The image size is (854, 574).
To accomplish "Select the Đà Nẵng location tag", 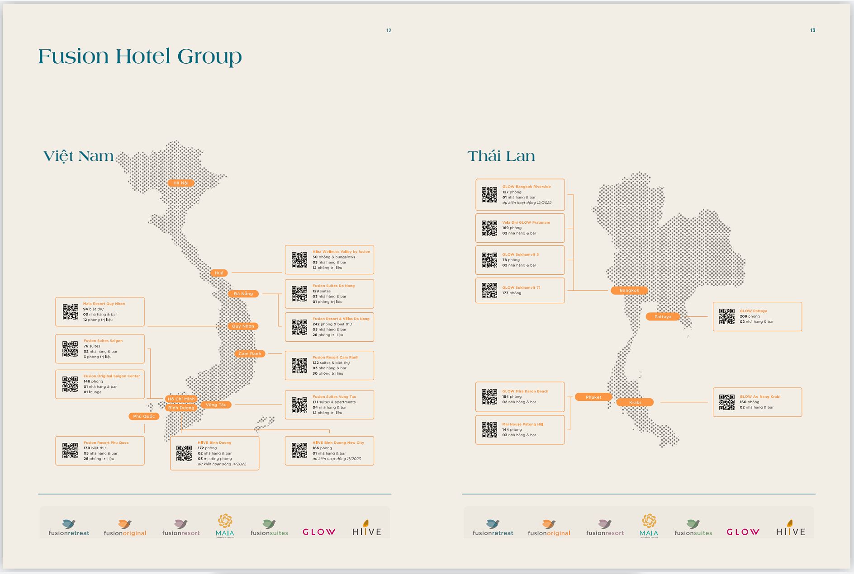I will pyautogui.click(x=243, y=294).
